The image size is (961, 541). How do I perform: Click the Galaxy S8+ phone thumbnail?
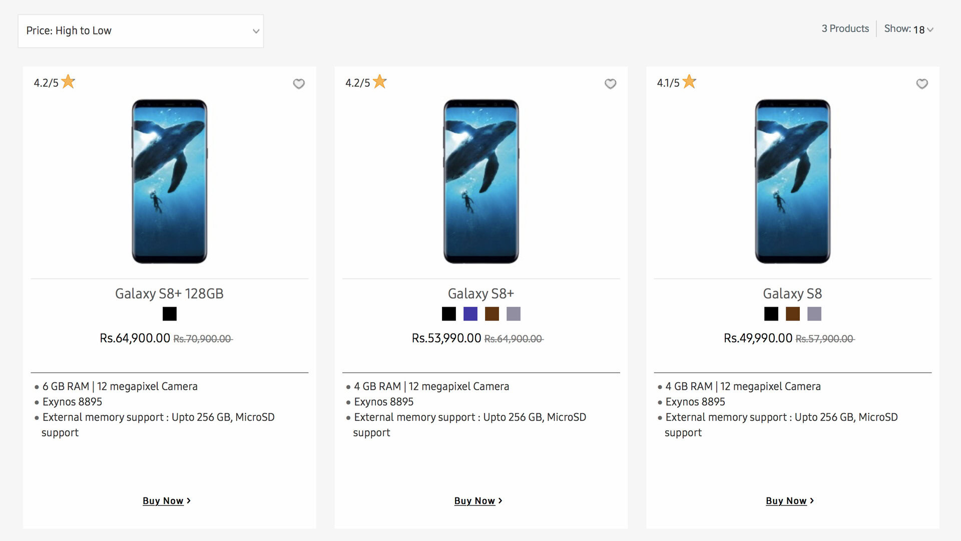point(481,181)
